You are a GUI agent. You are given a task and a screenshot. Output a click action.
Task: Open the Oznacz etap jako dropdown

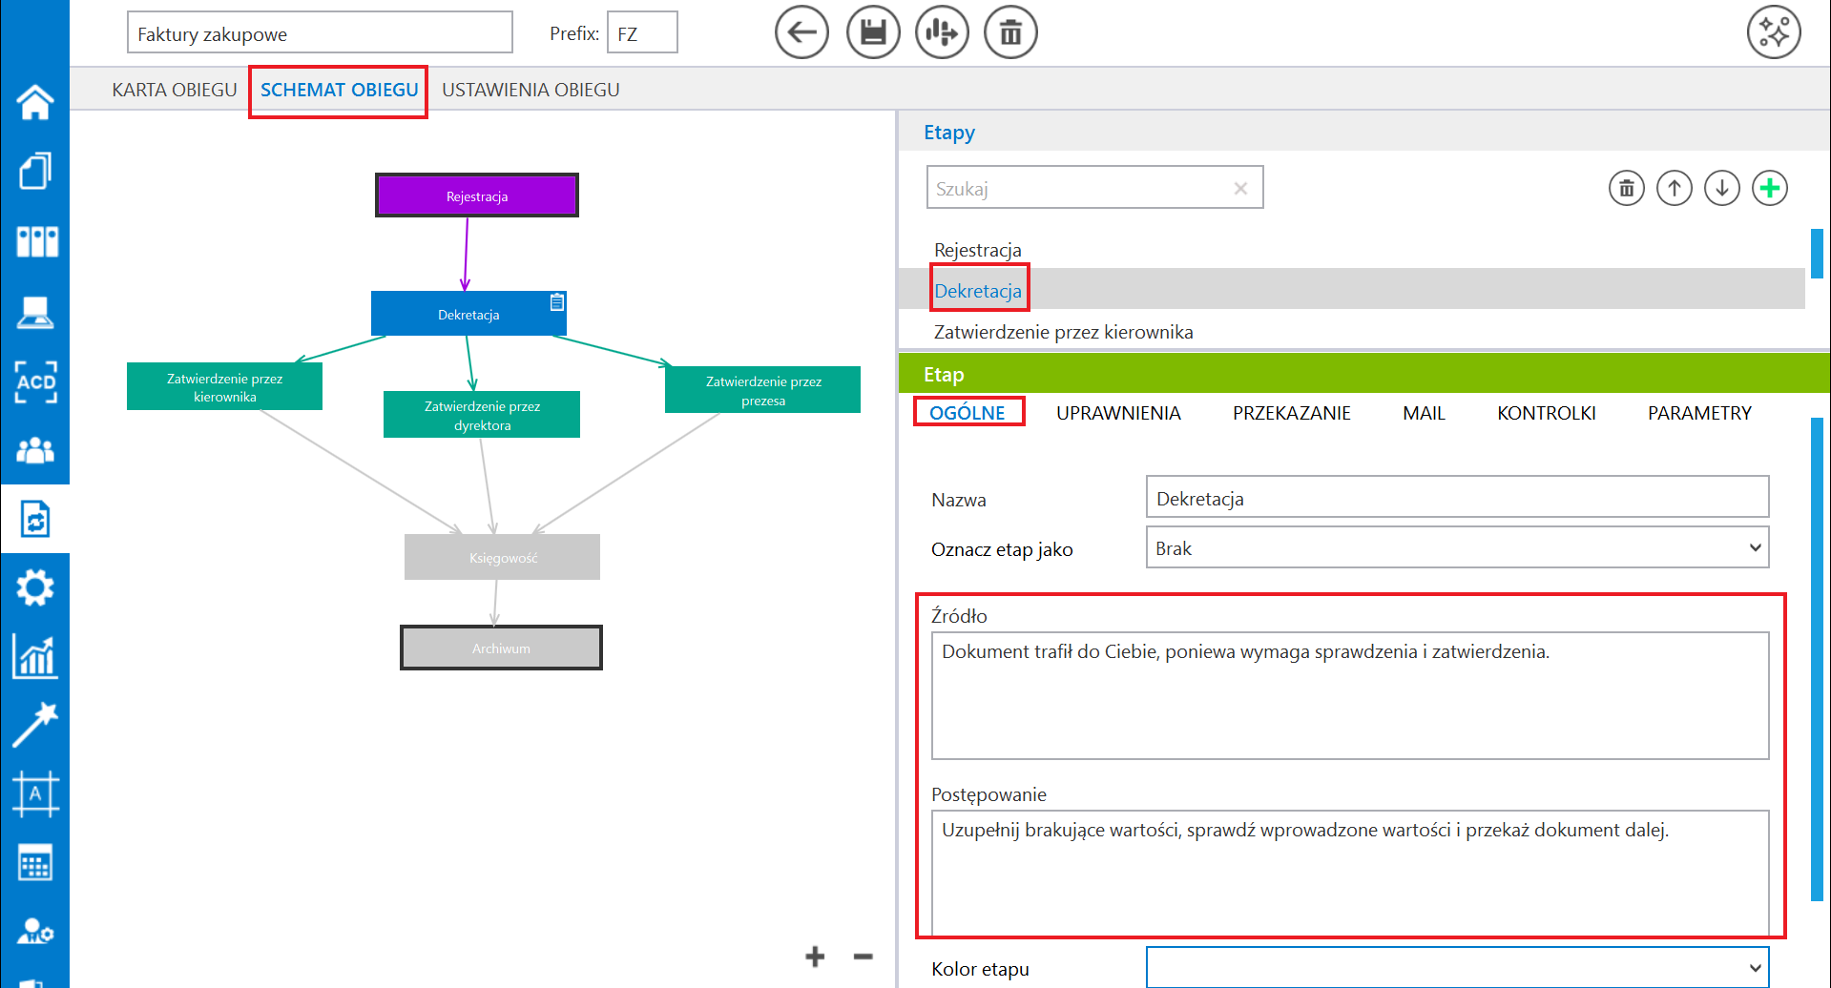pos(1457,547)
